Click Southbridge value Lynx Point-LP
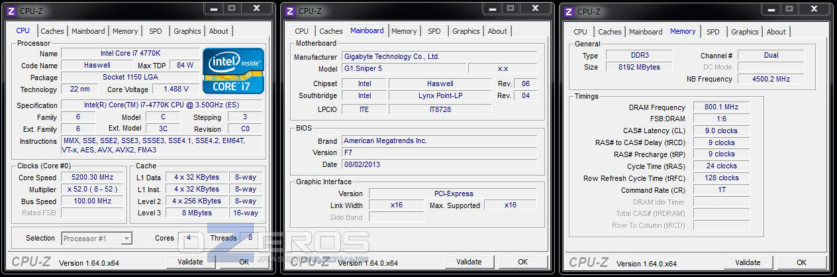837x277 pixels. tap(440, 96)
